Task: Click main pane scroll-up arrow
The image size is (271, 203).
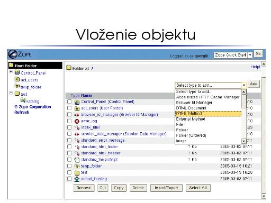Action: pyautogui.click(x=264, y=64)
